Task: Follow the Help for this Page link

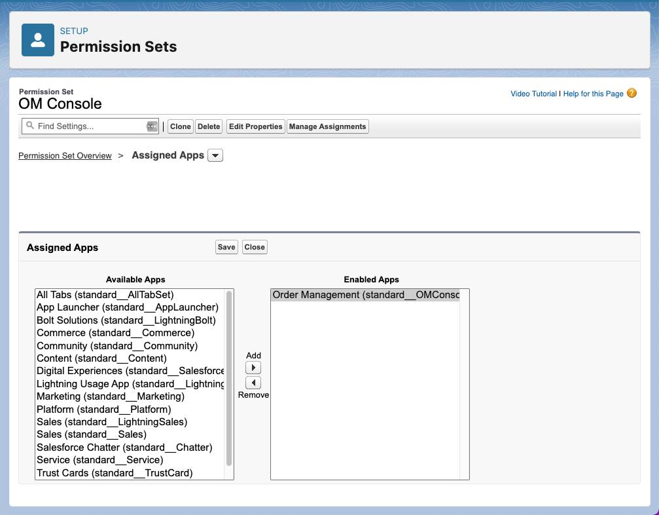Action: coord(592,94)
